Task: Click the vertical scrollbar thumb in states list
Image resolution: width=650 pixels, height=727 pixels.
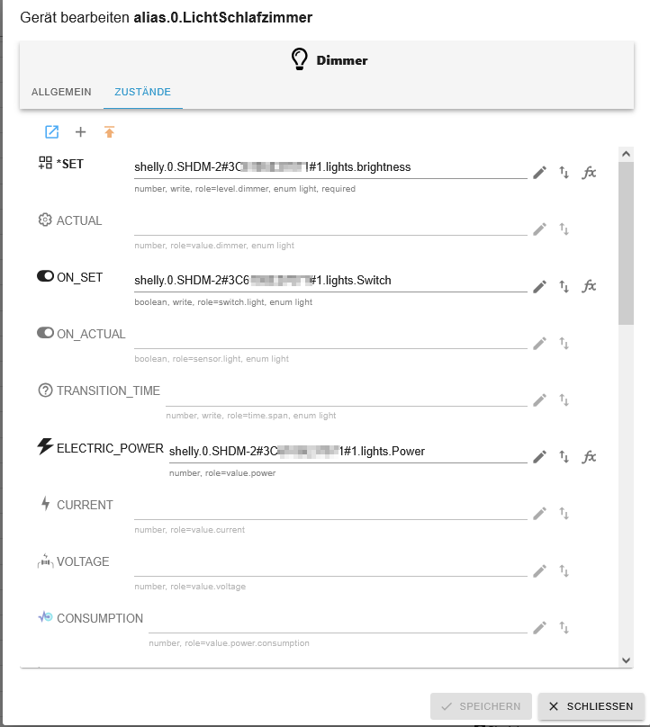Action: point(627,238)
